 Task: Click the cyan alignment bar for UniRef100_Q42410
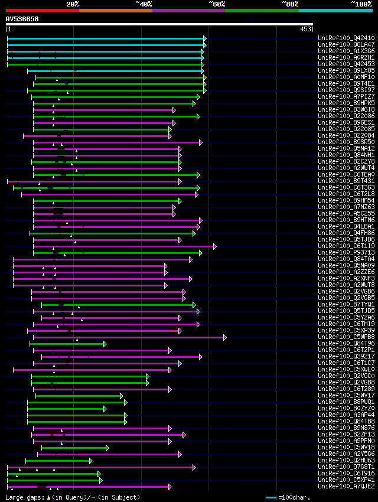[x=105, y=39]
